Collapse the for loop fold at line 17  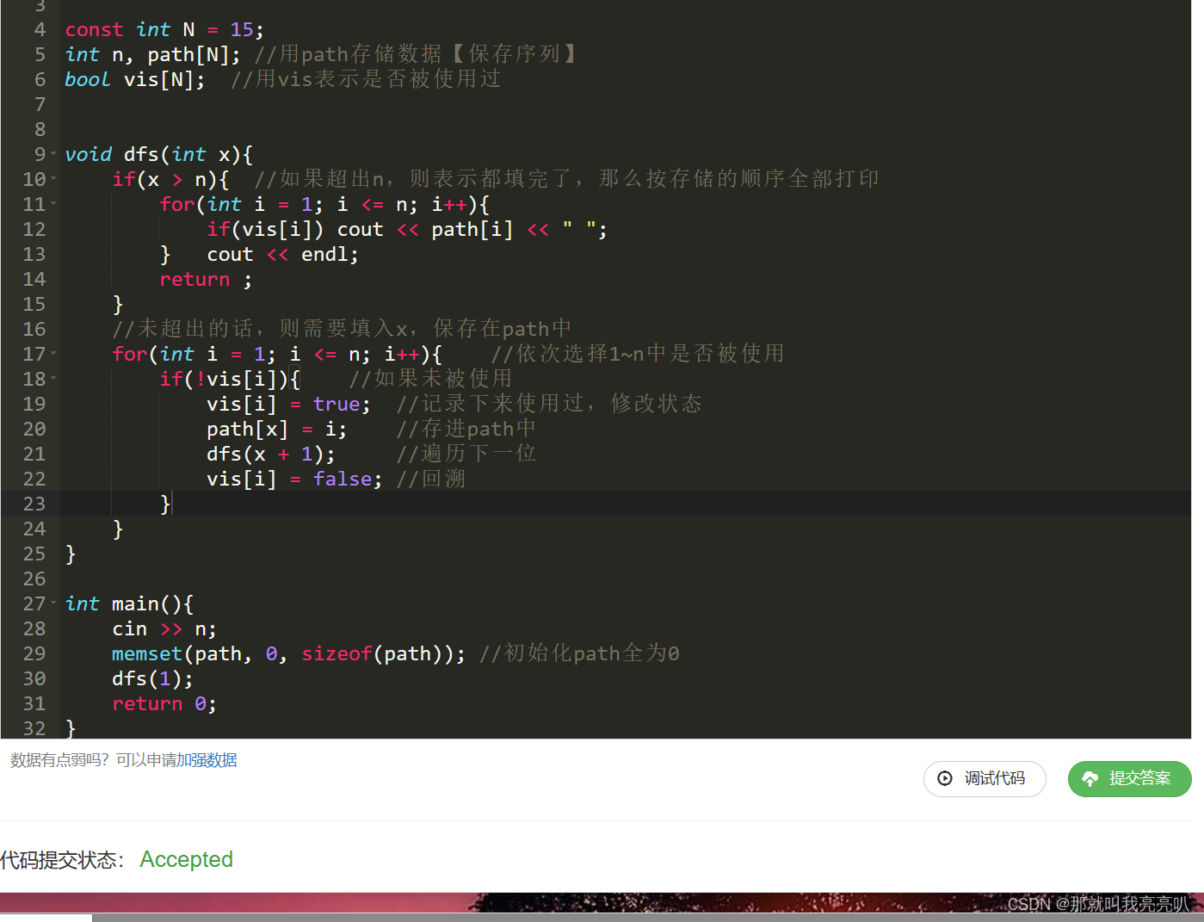[53, 354]
